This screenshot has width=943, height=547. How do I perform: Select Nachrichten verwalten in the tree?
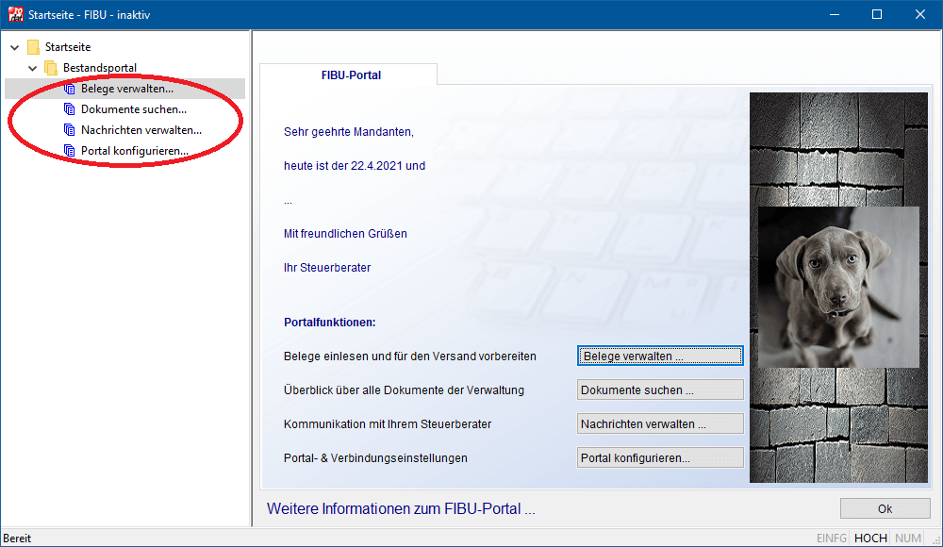[141, 130]
